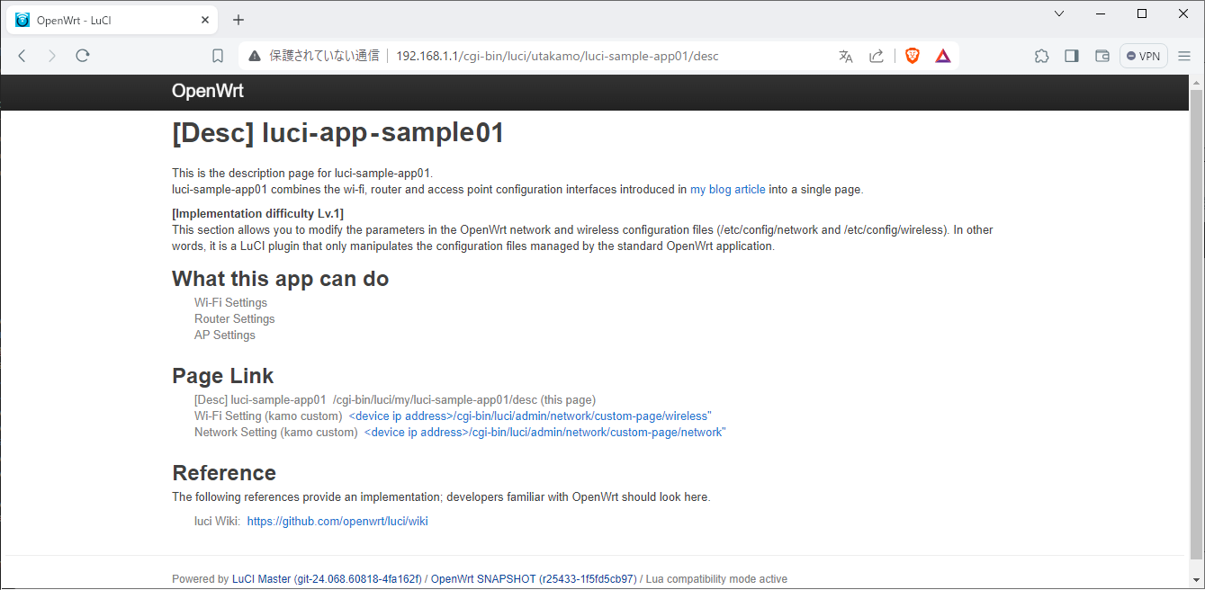Bookmark this page
Image resolution: width=1205 pixels, height=590 pixels.
[218, 56]
